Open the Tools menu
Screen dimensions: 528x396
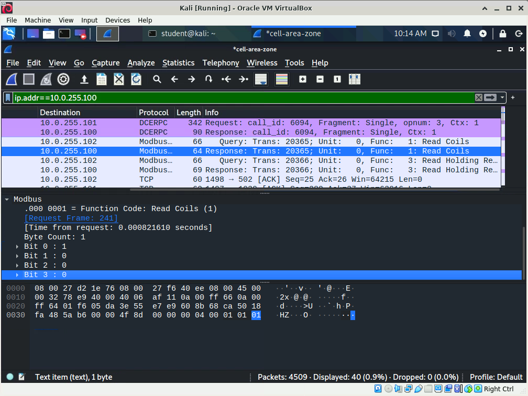coord(294,63)
